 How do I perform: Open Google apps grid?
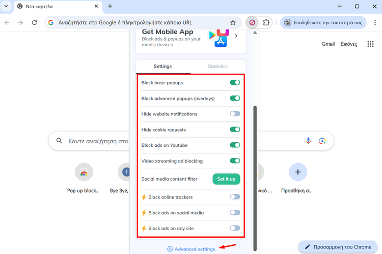370,44
